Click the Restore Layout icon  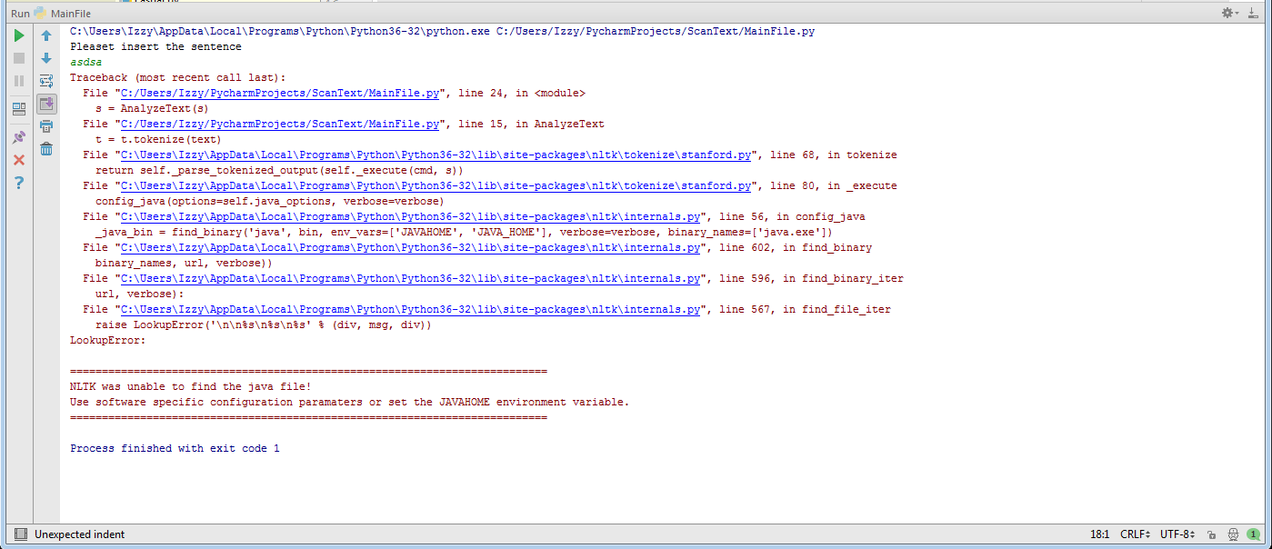pyautogui.click(x=19, y=109)
